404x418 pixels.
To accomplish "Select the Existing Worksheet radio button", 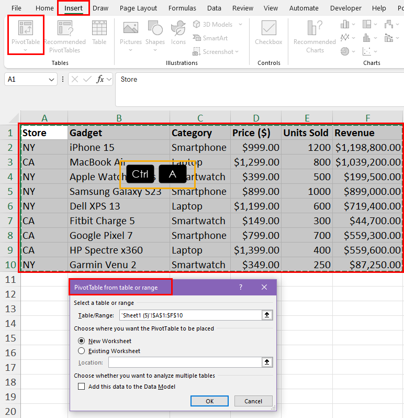I will 81,351.
